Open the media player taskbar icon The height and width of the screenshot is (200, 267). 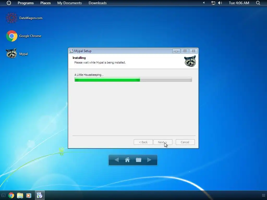(29, 195)
